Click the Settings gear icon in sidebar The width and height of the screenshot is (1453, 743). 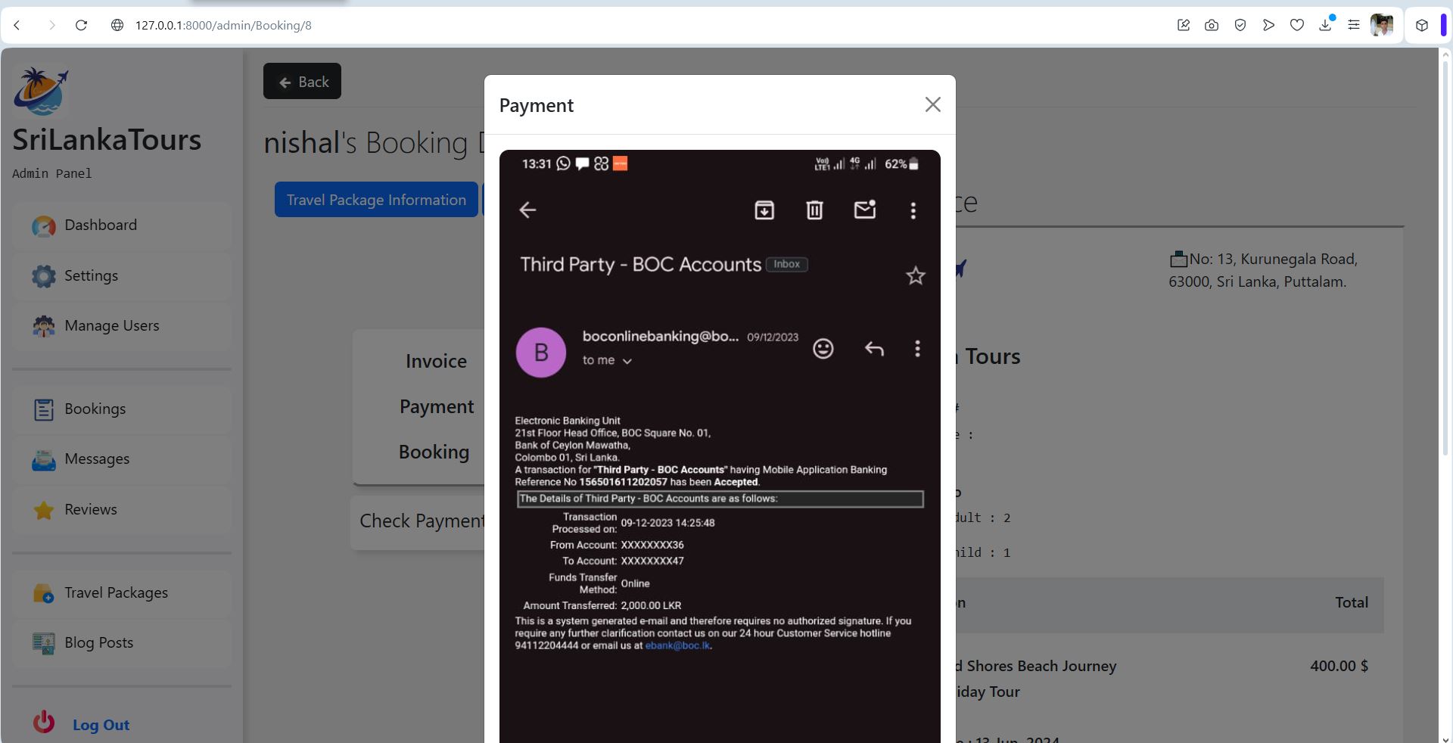pyautogui.click(x=44, y=276)
